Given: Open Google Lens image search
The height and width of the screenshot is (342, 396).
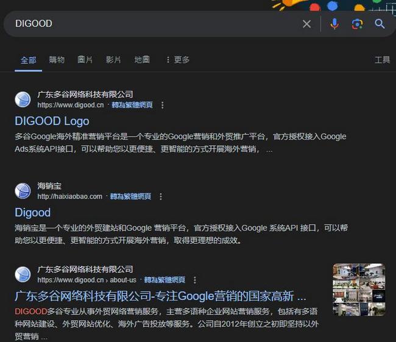Looking at the screenshot, I should point(357,24).
